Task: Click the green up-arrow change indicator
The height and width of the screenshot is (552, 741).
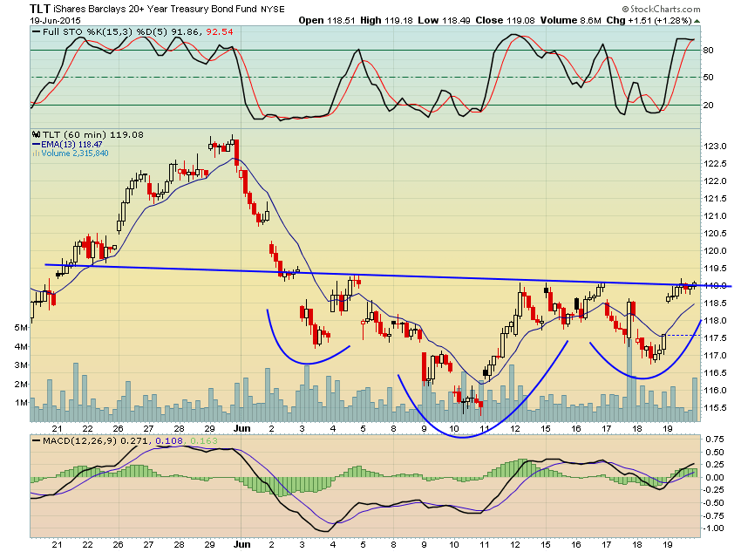Action: pyautogui.click(x=697, y=21)
